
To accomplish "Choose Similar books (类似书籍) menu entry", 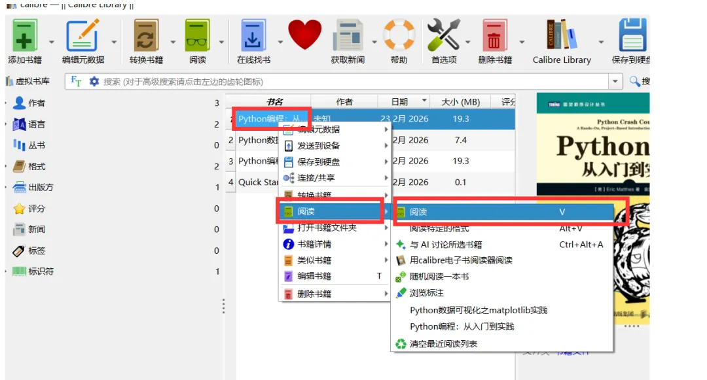I will [x=335, y=260].
